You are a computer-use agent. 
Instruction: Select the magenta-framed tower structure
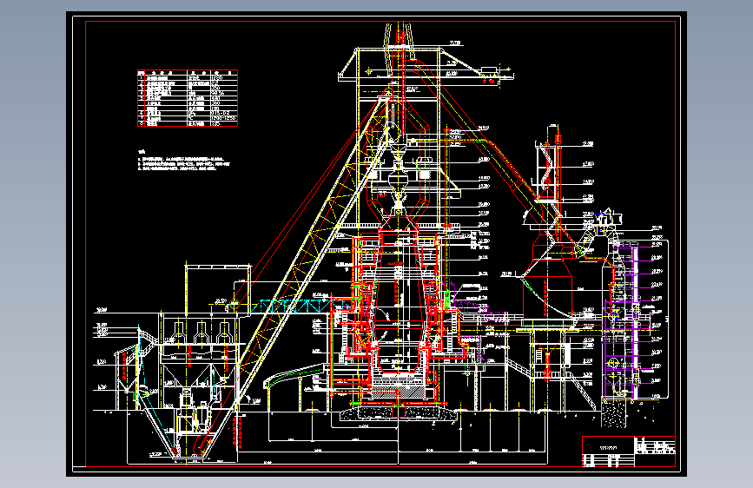[620, 321]
